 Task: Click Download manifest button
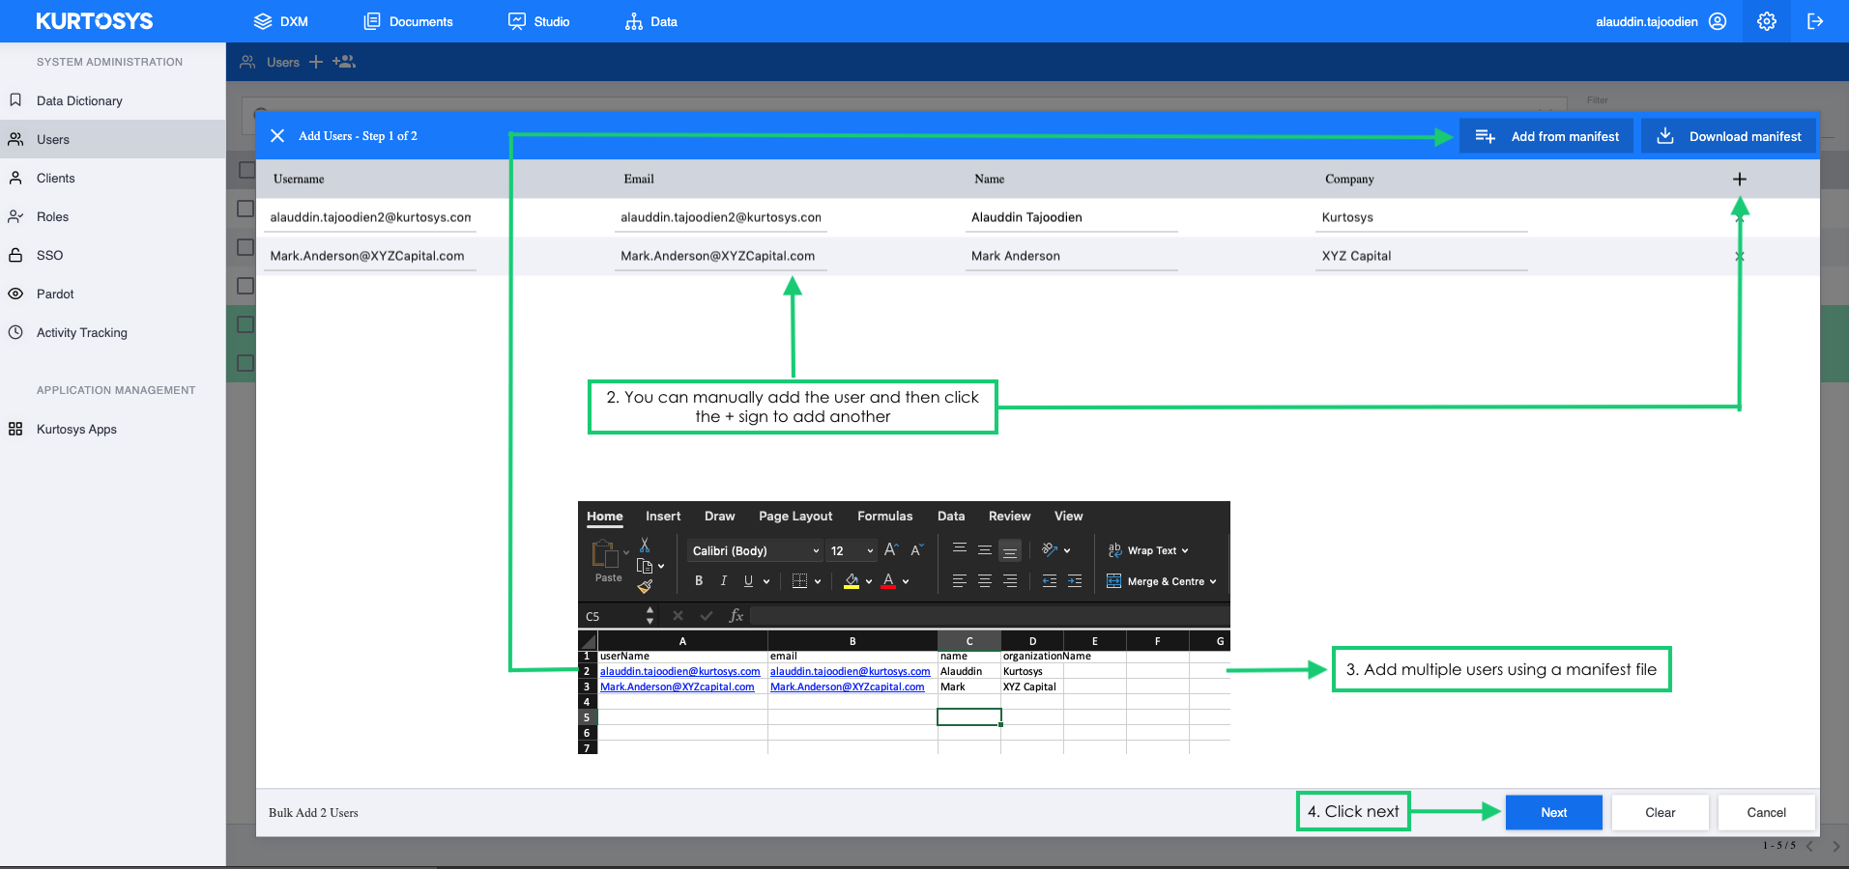[x=1728, y=136]
